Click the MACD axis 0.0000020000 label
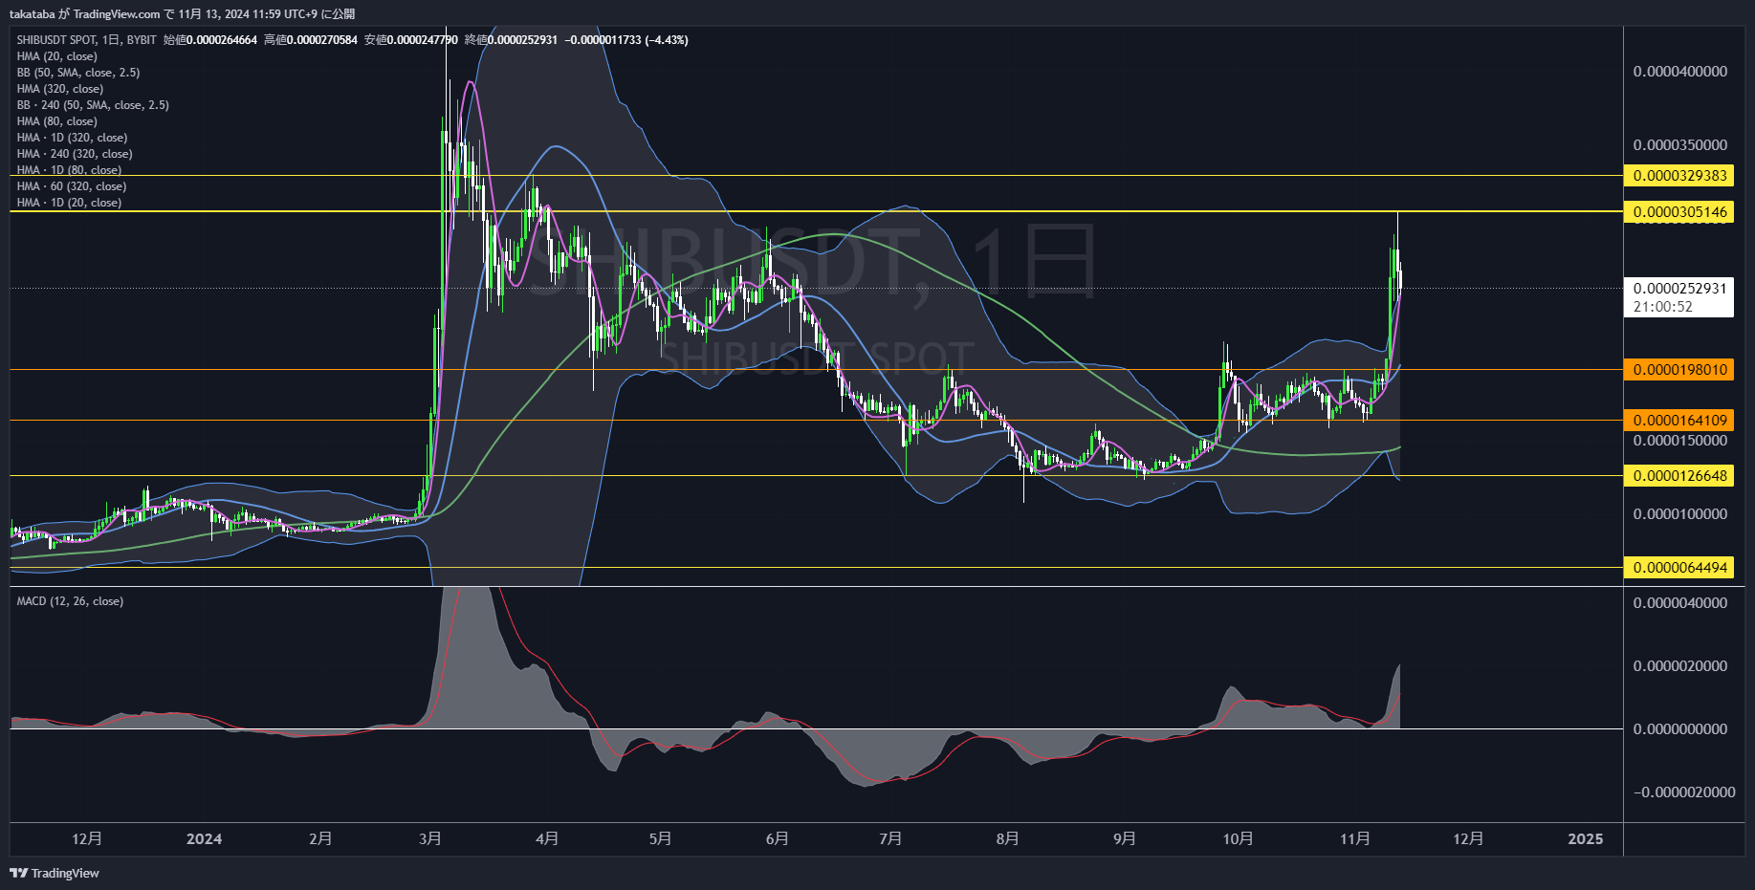Image resolution: width=1755 pixels, height=890 pixels. 1680,666
